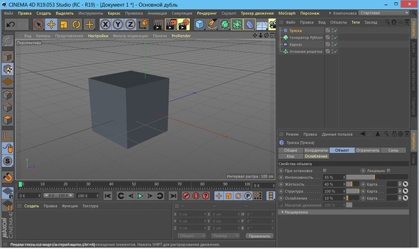Open the Теги menu in the object manager
Viewport: 419px width, 249px height.
click(355, 22)
